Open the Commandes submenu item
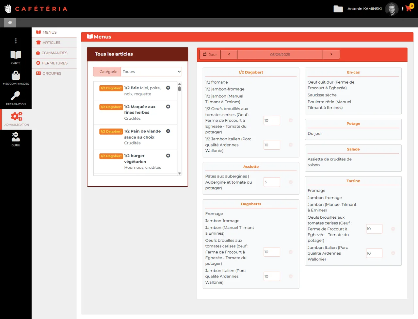 point(54,53)
